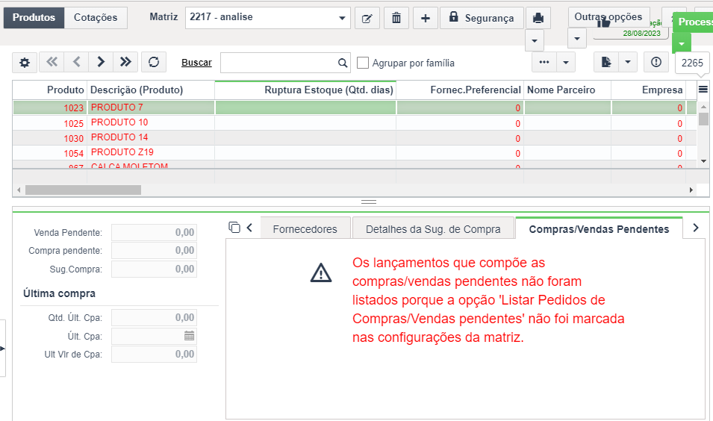Click the refresh icon
This screenshot has height=421, width=713.
[154, 62]
